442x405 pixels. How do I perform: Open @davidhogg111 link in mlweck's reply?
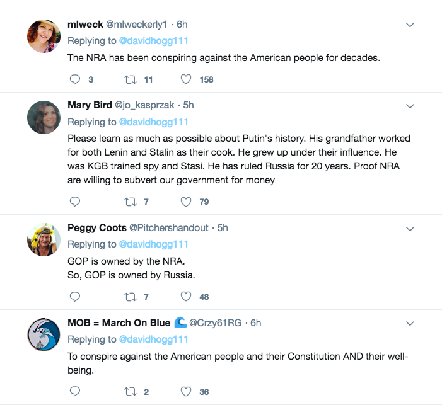153,40
